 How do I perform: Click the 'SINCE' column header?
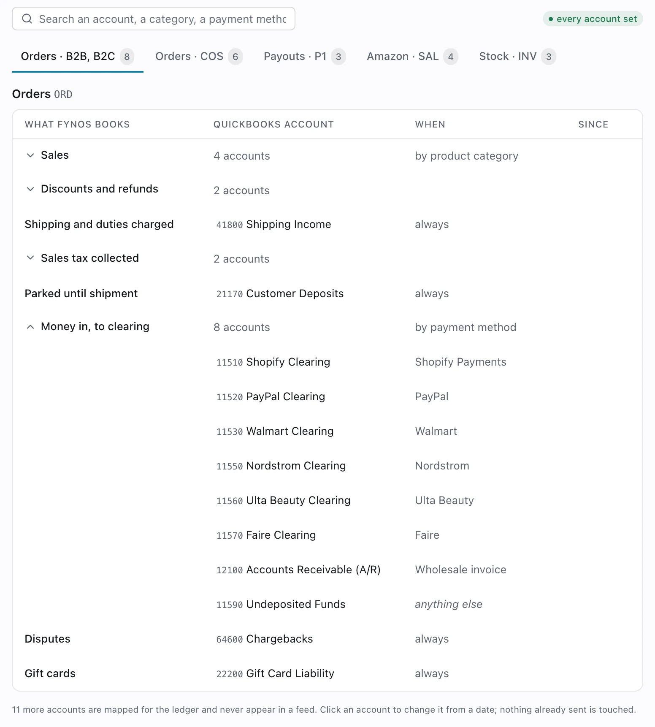coord(593,124)
